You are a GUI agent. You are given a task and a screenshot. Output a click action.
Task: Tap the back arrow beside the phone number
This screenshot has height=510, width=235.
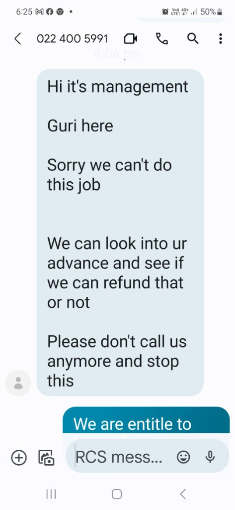pos(18,39)
